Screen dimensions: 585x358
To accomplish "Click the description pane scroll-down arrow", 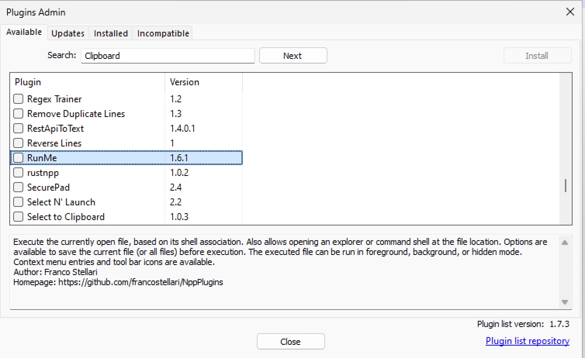I will [565, 302].
